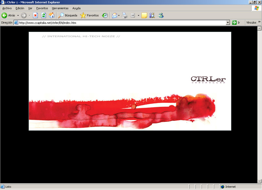Click the vertical scrollbar up arrow
Viewport: 262px width, 190px height.
click(x=259, y=28)
